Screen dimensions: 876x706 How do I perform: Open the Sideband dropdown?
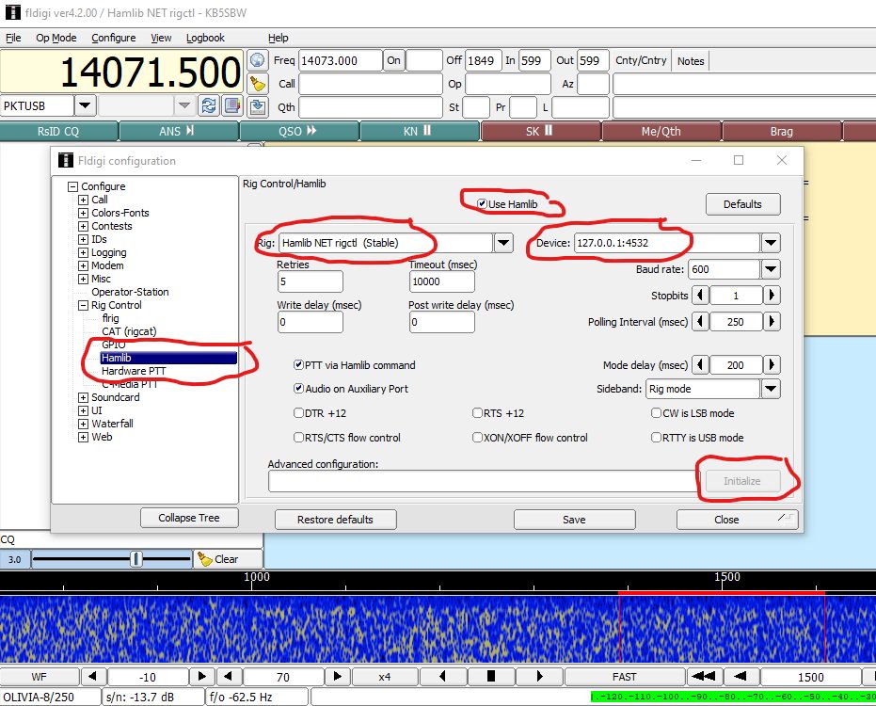click(x=771, y=389)
